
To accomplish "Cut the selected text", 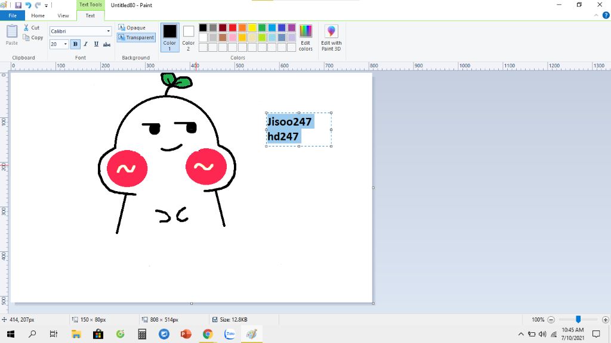I will click(x=32, y=27).
